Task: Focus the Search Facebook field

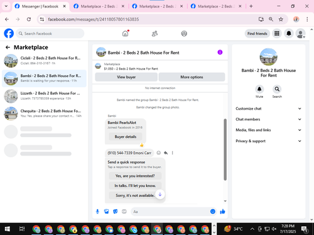Action: (50, 34)
